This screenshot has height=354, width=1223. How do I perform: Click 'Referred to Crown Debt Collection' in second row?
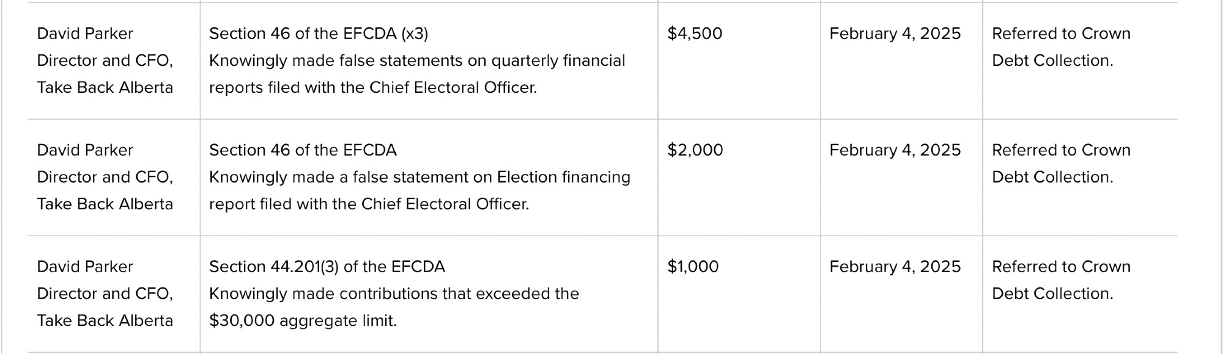[x=1061, y=164]
